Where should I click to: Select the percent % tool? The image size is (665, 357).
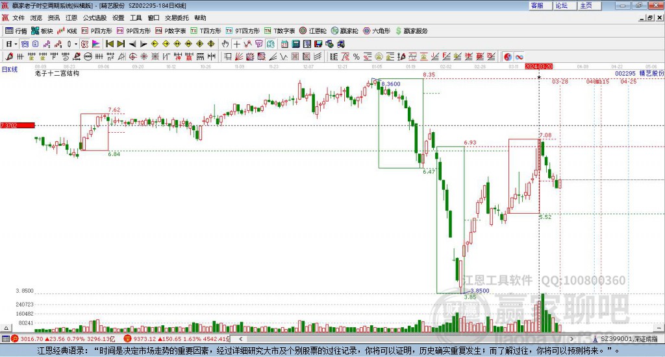(x=357, y=56)
